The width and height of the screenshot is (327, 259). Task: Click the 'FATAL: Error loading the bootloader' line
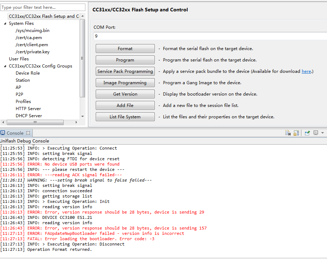click(x=77, y=239)
